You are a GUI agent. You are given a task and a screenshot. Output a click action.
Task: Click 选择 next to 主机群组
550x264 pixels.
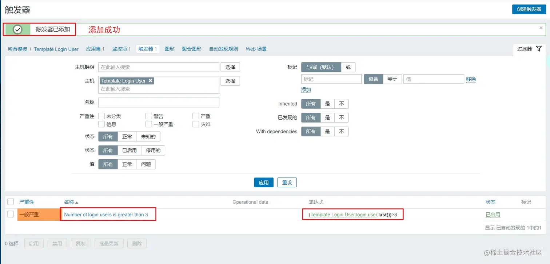pyautogui.click(x=230, y=67)
